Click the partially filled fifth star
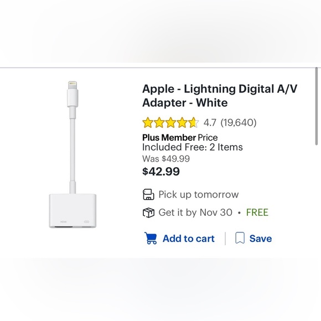Image resolution: width=321 pixels, height=321 pixels. 194,123
